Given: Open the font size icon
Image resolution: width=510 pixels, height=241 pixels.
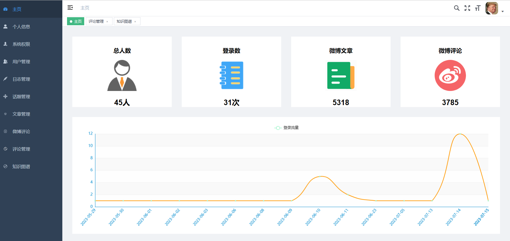Looking at the screenshot, I should coord(478,8).
